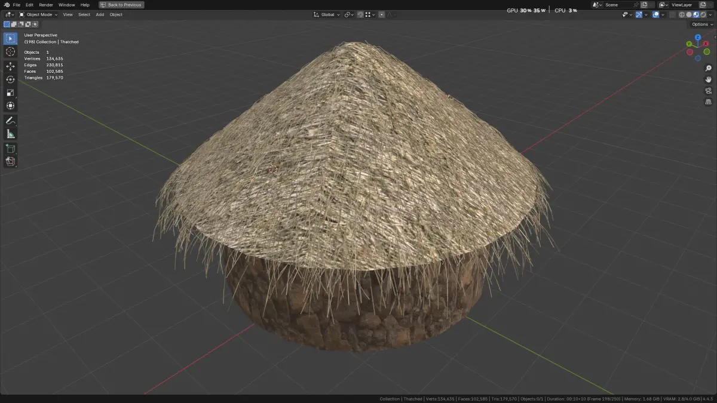Switch to rendered viewport shading
The width and height of the screenshot is (717, 403).
[703, 14]
